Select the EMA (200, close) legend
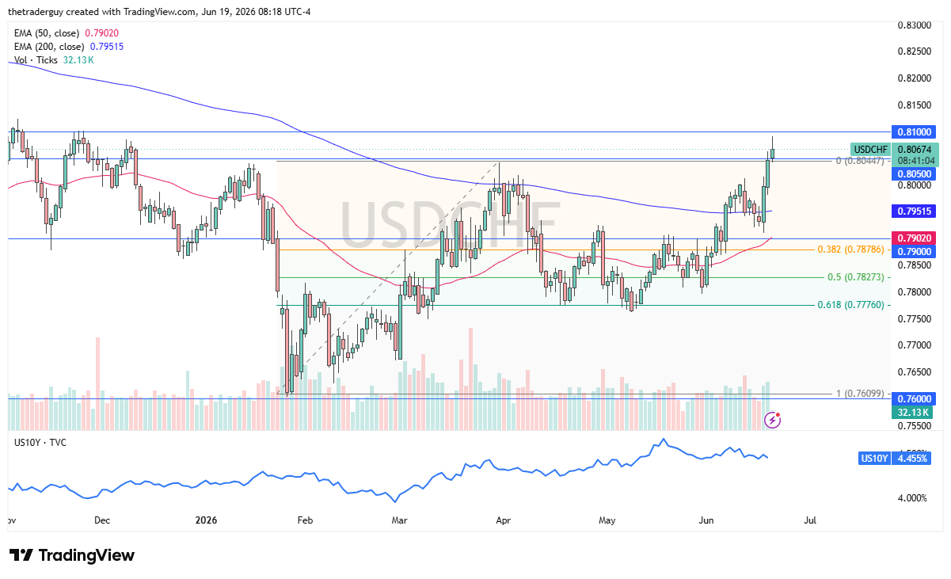 (x=69, y=47)
